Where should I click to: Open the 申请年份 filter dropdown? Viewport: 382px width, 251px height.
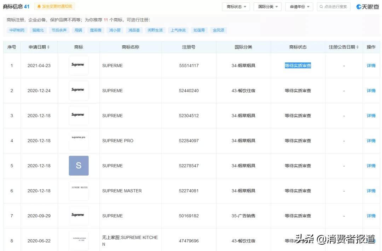click(x=299, y=6)
